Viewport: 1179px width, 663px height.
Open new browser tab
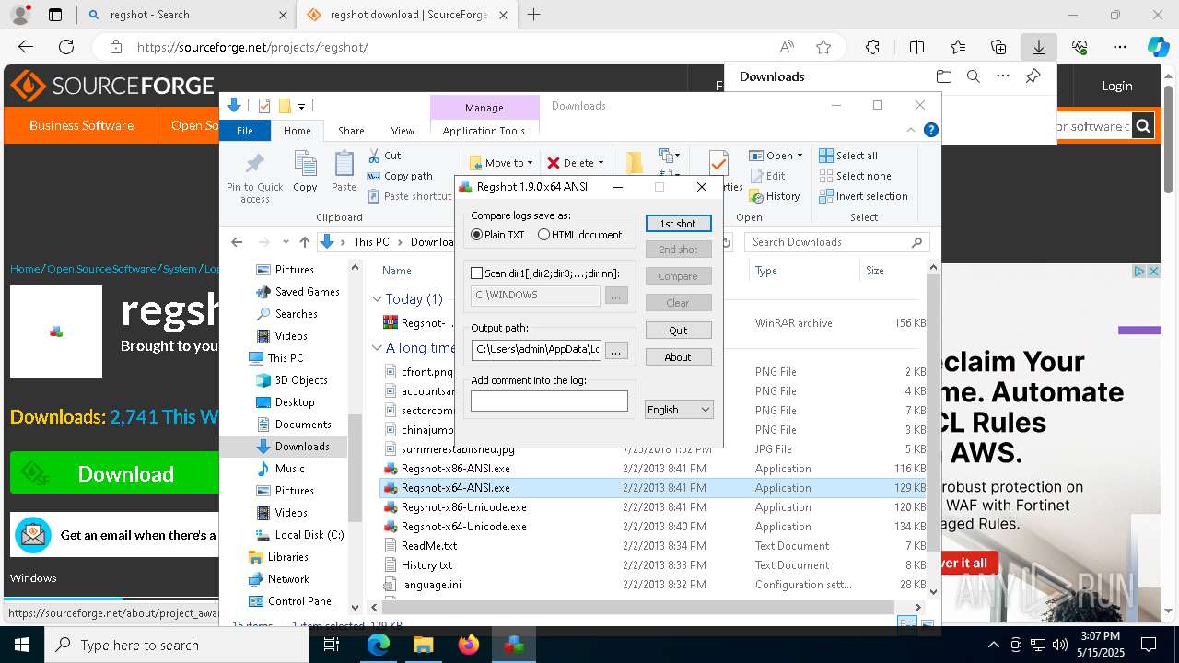[x=533, y=15]
